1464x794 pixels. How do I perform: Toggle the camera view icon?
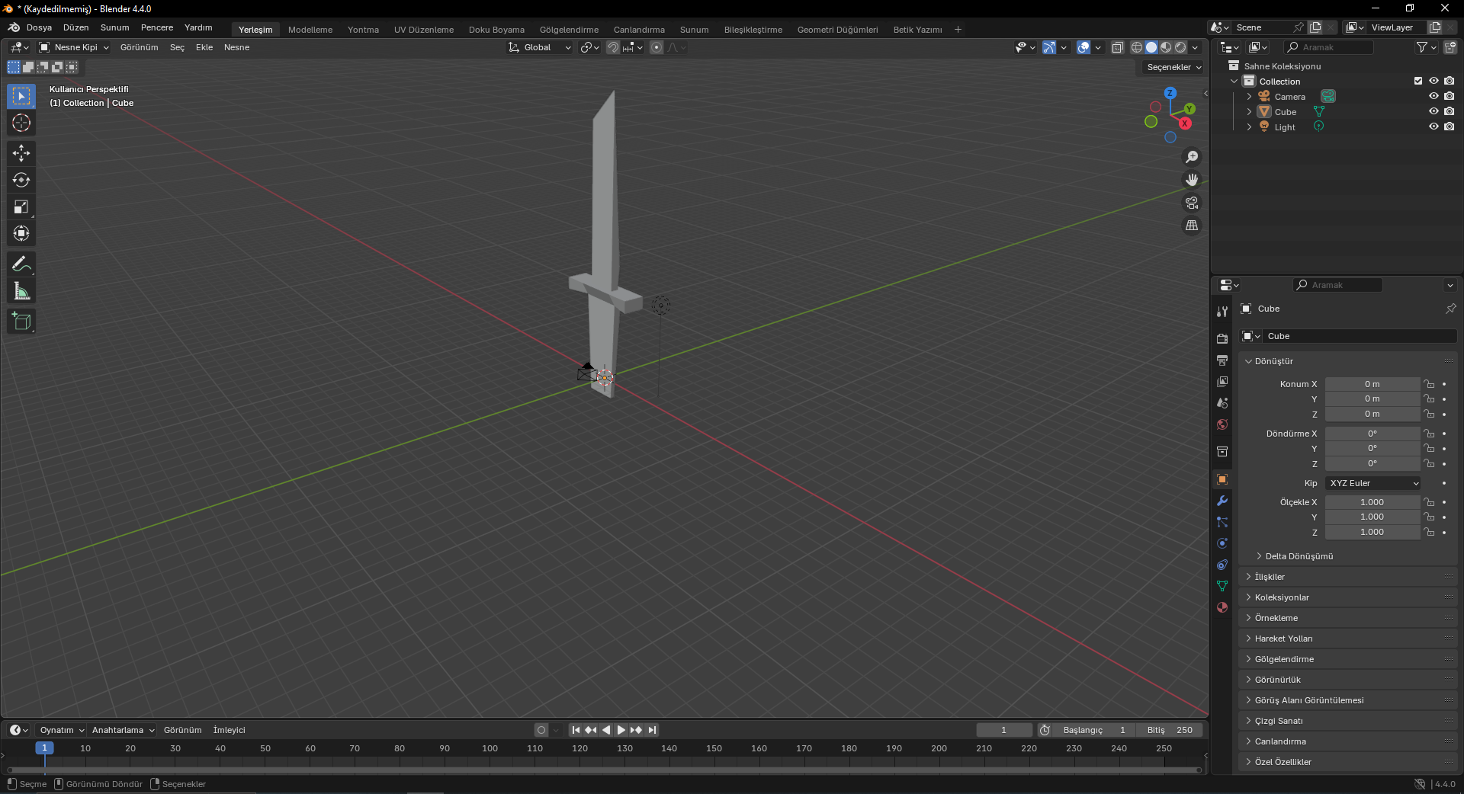click(x=1192, y=203)
